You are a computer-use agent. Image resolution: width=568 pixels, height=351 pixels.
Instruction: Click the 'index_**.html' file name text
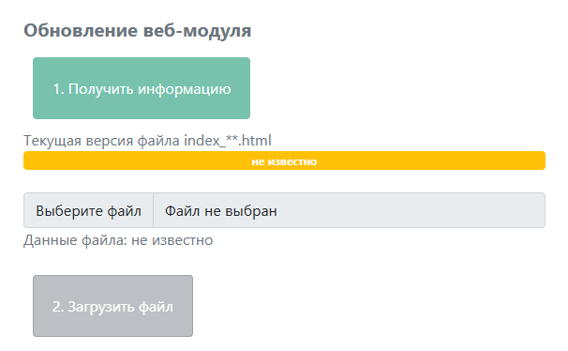[228, 141]
